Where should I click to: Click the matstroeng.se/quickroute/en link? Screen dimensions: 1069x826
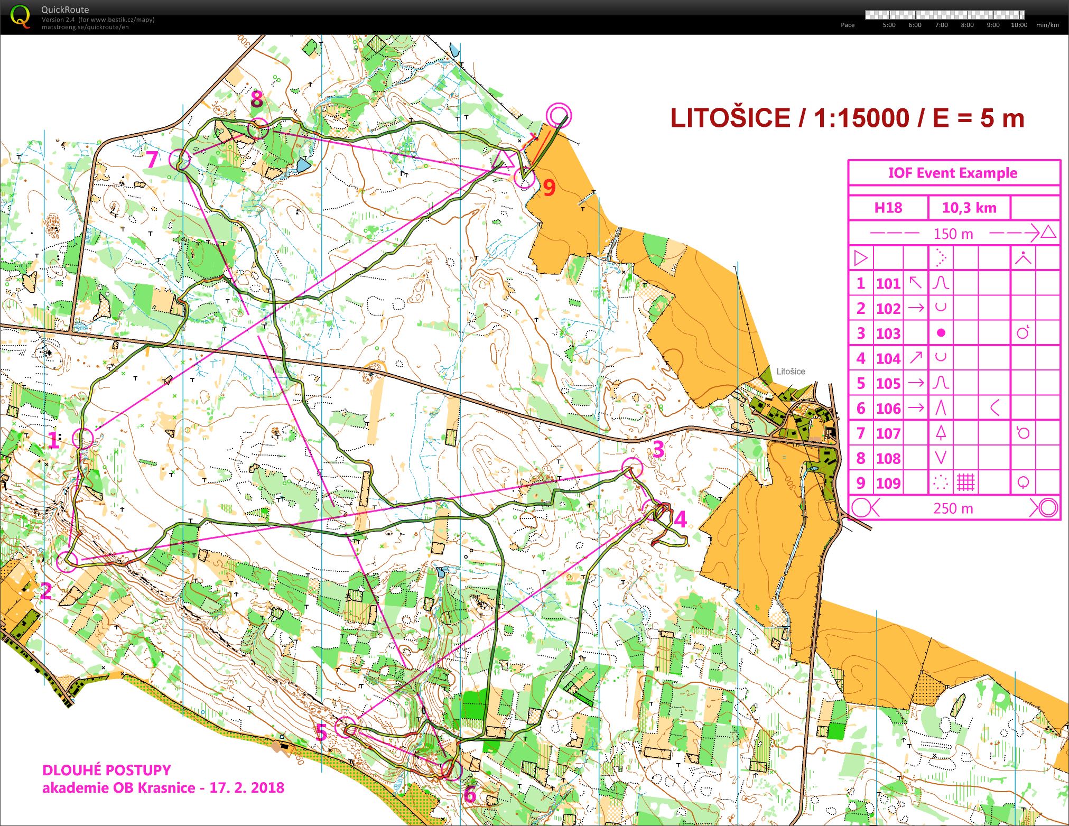point(85,27)
